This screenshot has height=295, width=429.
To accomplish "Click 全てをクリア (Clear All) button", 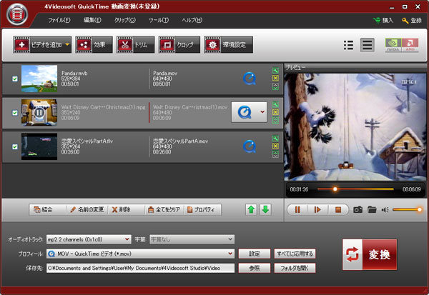I will click(164, 210).
